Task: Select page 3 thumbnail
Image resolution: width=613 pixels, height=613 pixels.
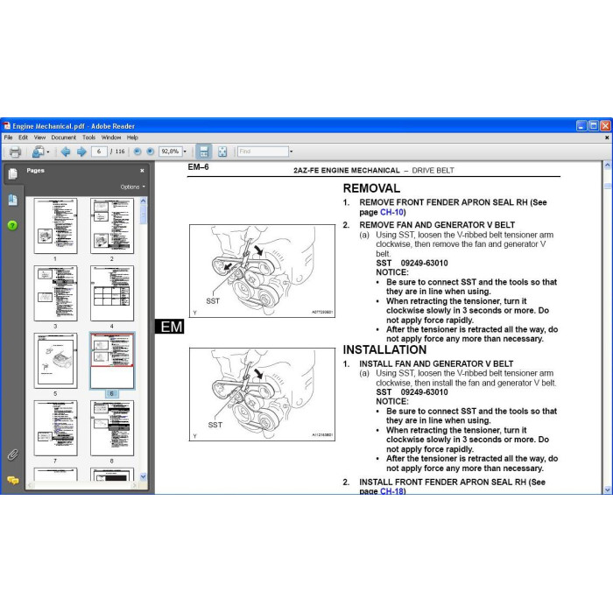Action: [x=55, y=293]
